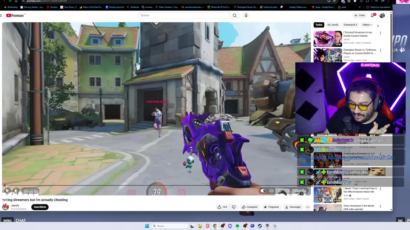Image resolution: width=410 pixels, height=230 pixels.
Task: Open the Bookmarks bookmark folder
Action: coord(11,7)
